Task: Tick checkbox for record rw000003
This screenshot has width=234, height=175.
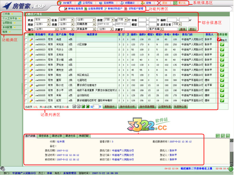Action: click(26, 100)
